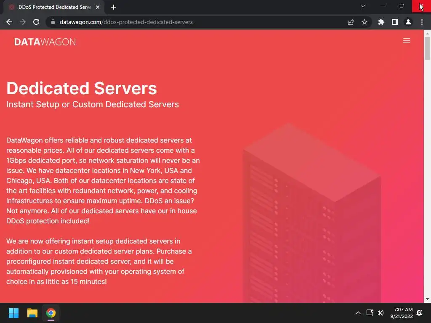Viewport: 431px width, 323px height.
Task: Open the hamburger menu on DataWagon site
Action: pos(406,41)
